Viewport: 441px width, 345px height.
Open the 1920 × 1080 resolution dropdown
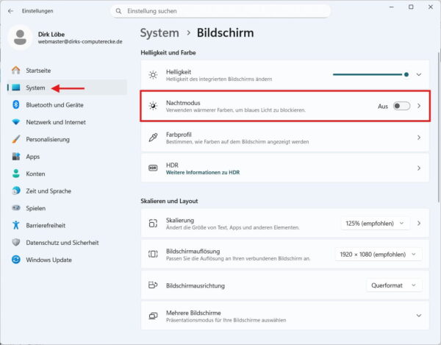click(x=379, y=255)
